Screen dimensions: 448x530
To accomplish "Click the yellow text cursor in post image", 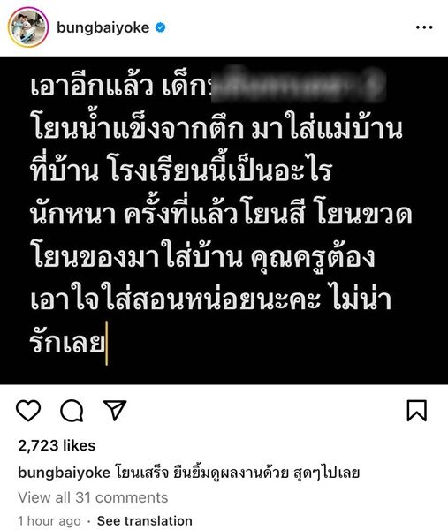I will pos(107,344).
